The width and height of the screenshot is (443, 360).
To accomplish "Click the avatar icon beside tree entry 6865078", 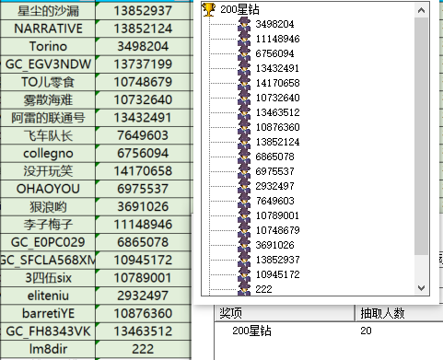I will click(x=244, y=157).
